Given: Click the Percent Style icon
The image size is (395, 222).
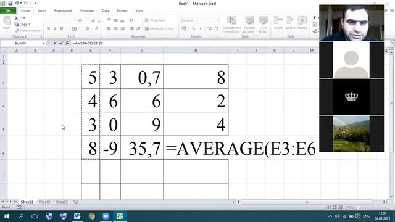Looking at the screenshot, I should (x=193, y=29).
